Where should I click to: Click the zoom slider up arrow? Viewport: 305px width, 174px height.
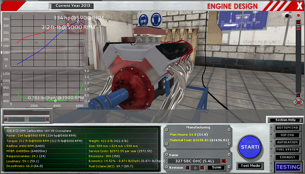[x=298, y=23]
